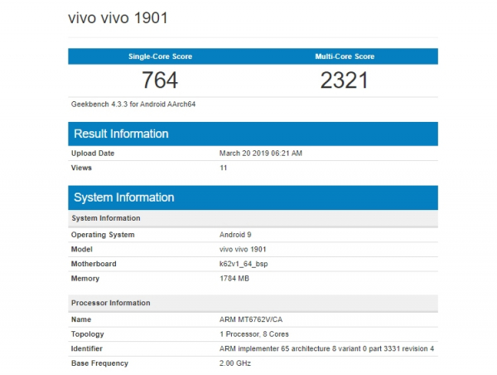The width and height of the screenshot is (497, 375).
Task: Select the Motherboard value k62v1_64_bsp
Action: coord(244,265)
